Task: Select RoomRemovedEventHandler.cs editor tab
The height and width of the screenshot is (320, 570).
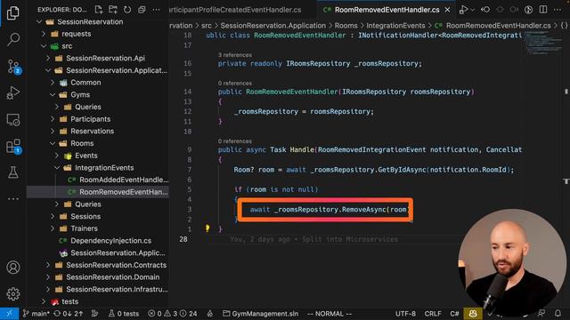Action: pos(387,10)
